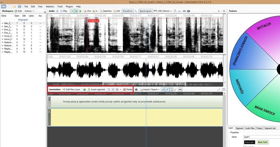Click the blue bars icon in audio toolbar
The height and width of the screenshot is (147, 280).
179,11
